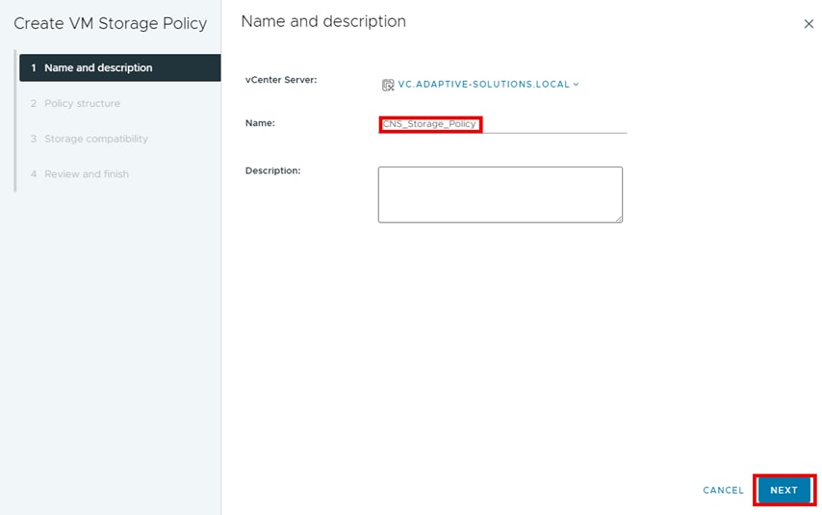Cancel the storage policy wizard

point(723,491)
